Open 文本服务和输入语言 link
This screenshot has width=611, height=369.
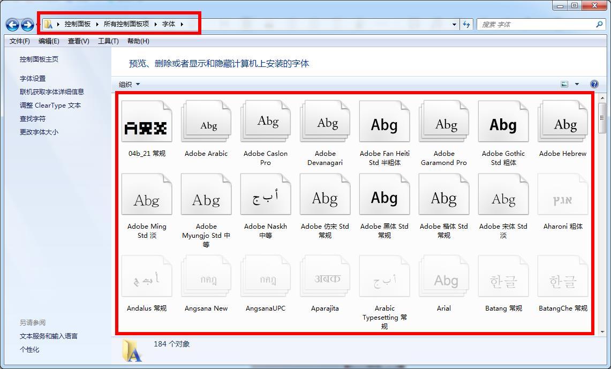(49, 336)
